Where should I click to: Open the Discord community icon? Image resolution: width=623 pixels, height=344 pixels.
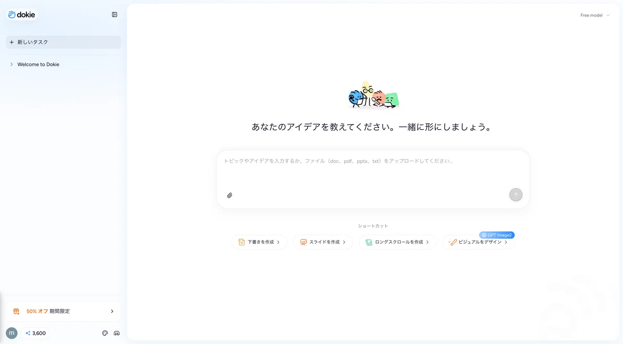click(117, 333)
